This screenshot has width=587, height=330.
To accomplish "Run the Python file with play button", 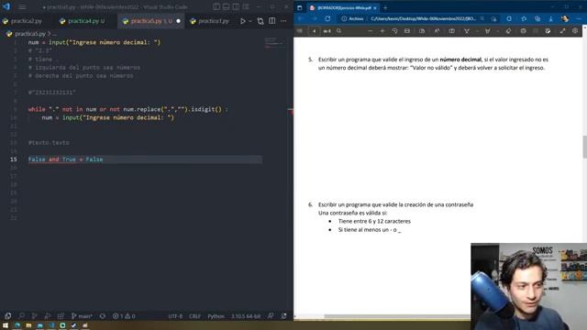I will click(x=242, y=21).
